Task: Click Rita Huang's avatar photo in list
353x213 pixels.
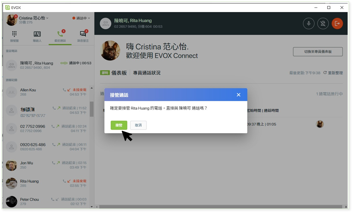Action: [11, 183]
